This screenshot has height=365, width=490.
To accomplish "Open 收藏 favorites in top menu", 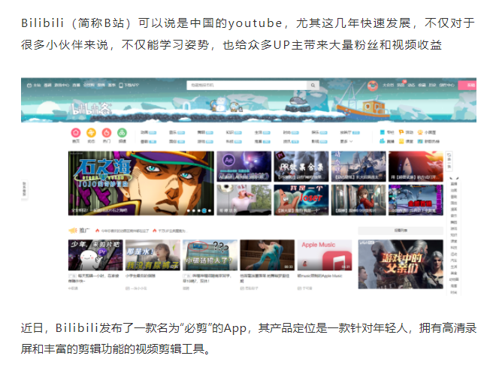I will pos(422,85).
